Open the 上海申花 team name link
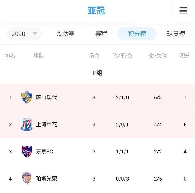 [47, 124]
